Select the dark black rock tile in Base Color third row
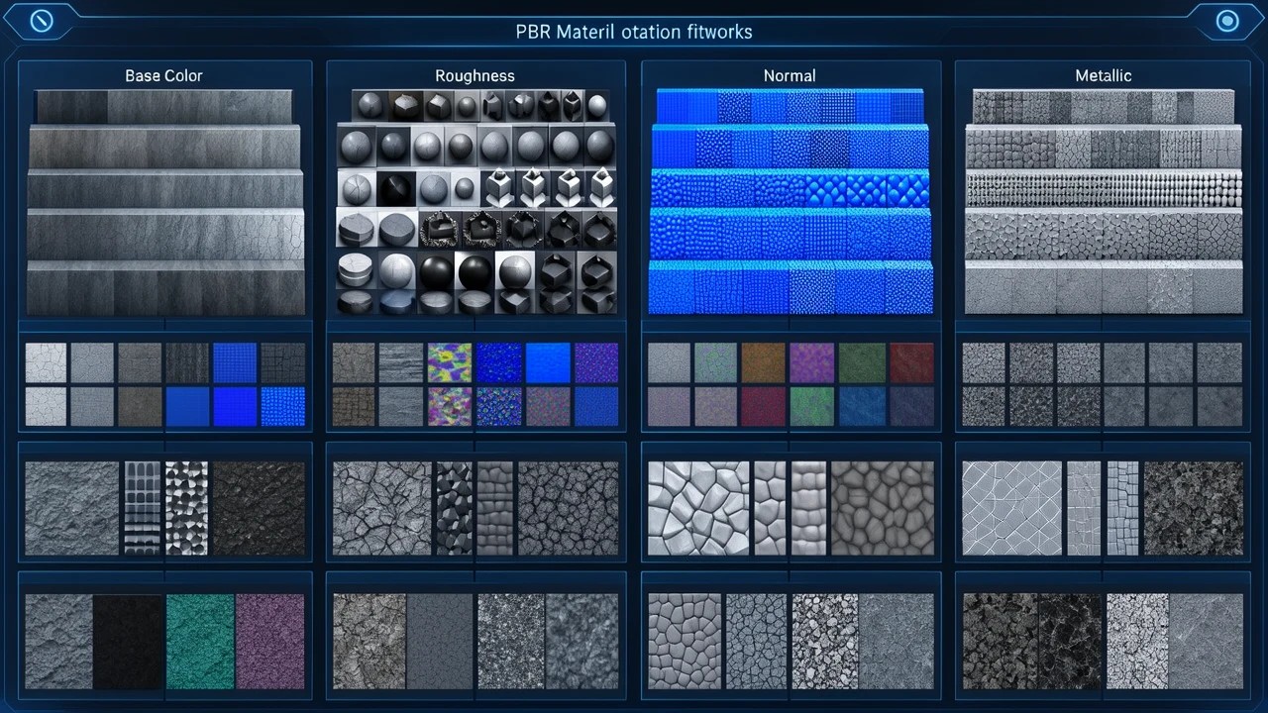 point(259,508)
